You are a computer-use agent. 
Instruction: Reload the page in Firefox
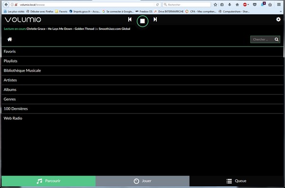157,5
